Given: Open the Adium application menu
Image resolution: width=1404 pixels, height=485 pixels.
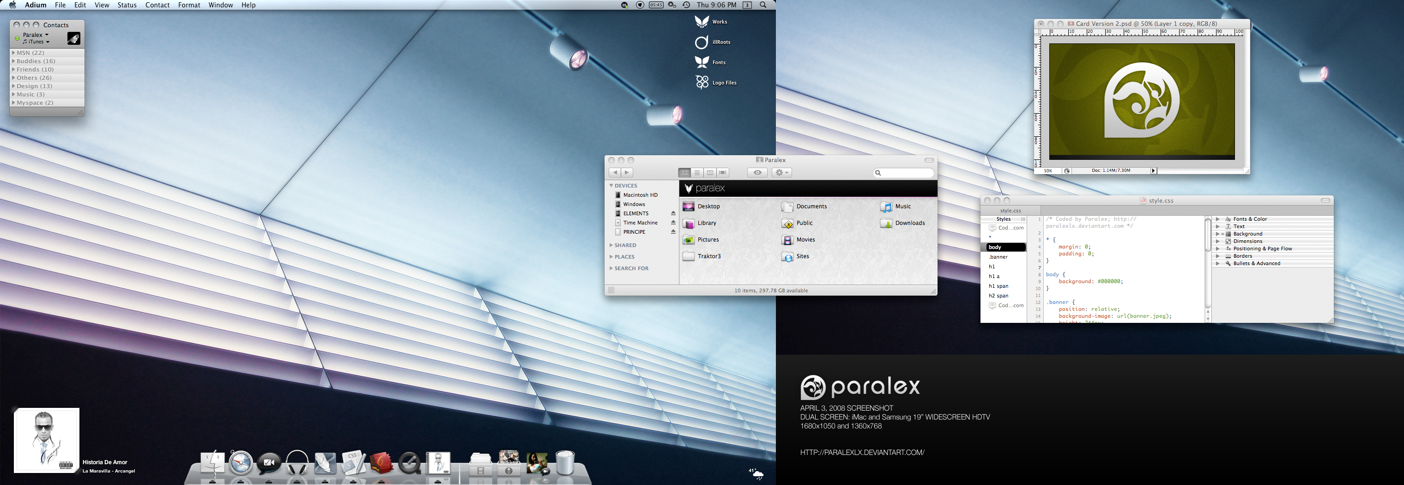Looking at the screenshot, I should 36,5.
